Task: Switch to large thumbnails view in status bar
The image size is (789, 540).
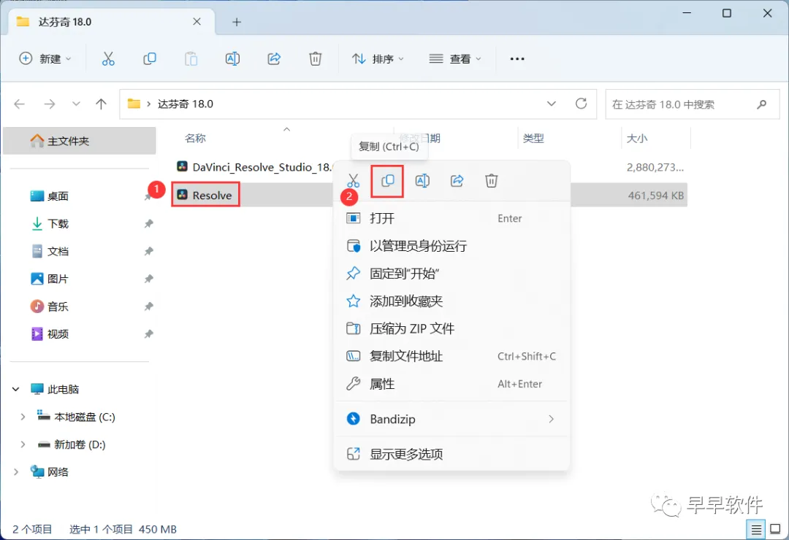Action: 775,530
